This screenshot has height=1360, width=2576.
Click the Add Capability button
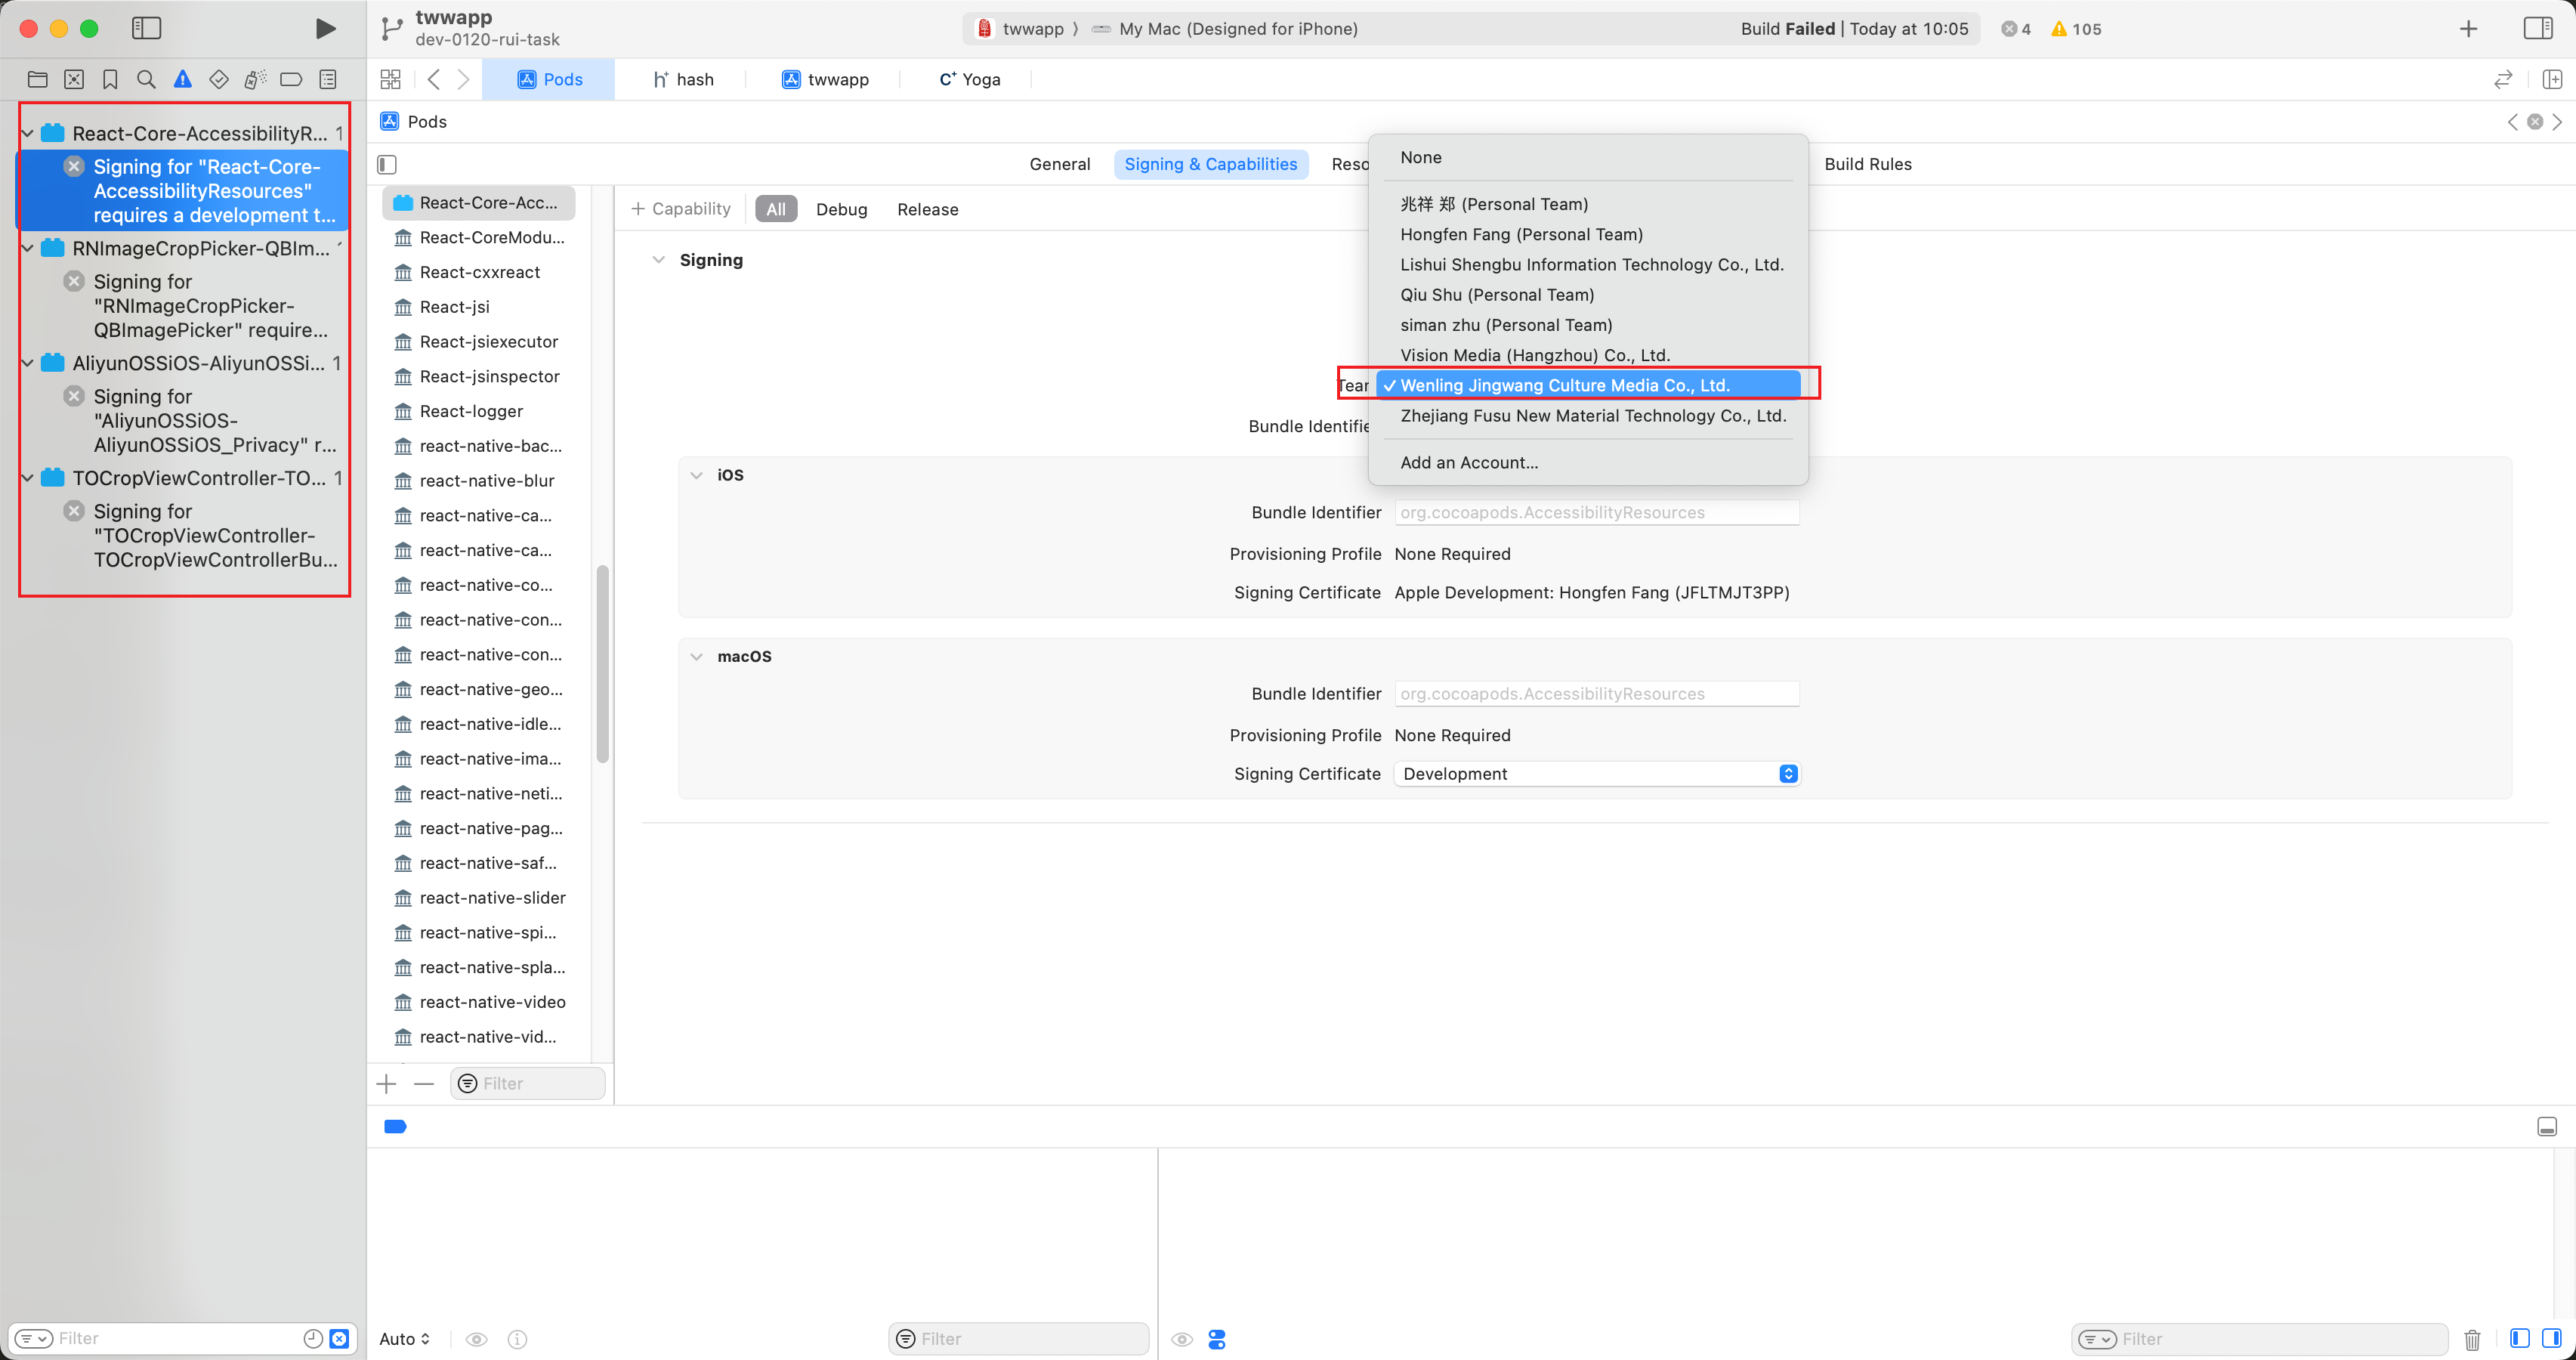point(681,209)
